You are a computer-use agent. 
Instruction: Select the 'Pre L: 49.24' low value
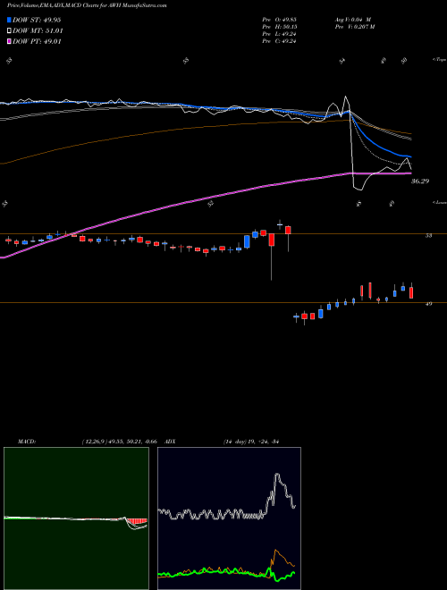(x=279, y=34)
